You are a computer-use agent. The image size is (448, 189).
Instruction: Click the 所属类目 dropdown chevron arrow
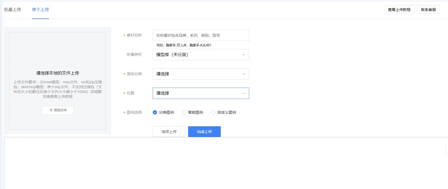pyautogui.click(x=244, y=55)
